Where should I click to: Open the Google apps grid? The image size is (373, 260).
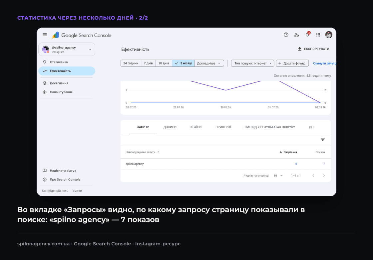click(x=318, y=35)
